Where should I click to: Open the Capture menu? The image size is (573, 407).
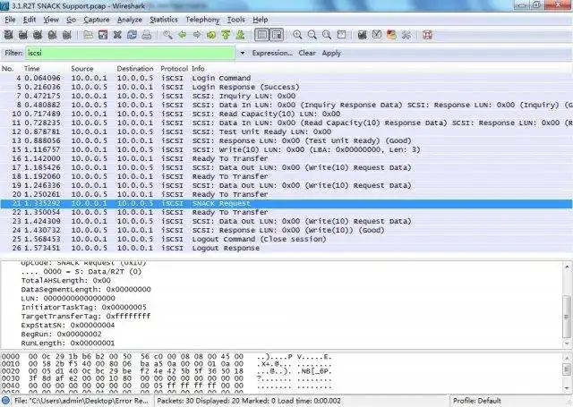[x=97, y=20]
